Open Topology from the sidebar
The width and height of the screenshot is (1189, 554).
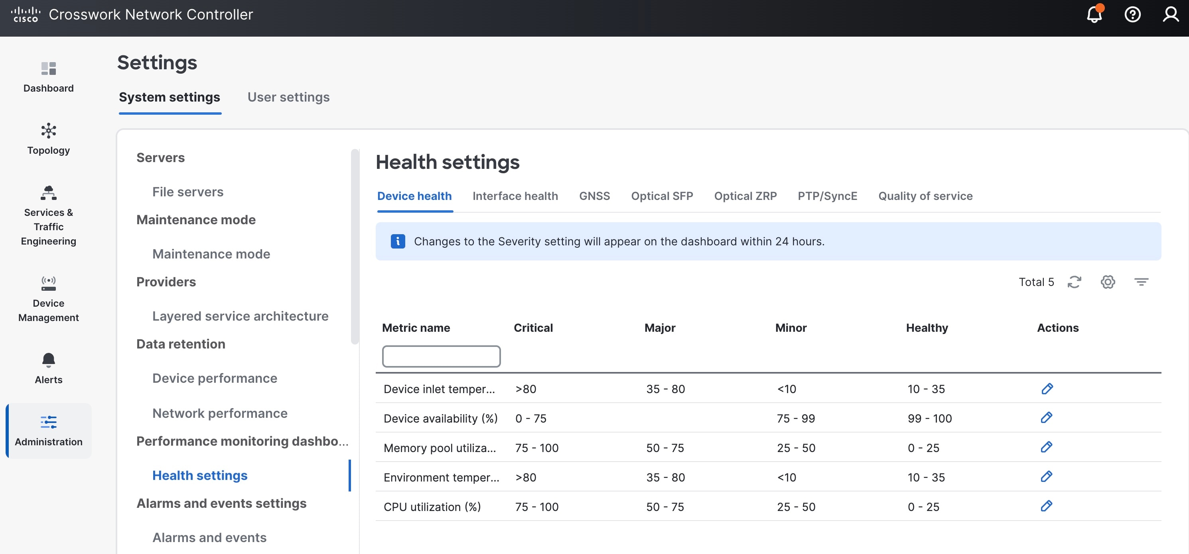(x=49, y=139)
